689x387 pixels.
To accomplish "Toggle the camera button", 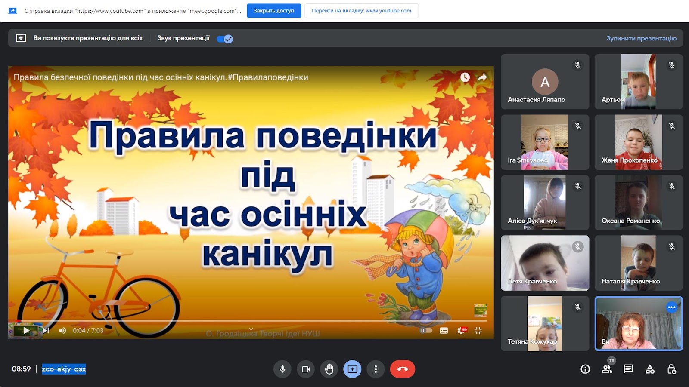I will click(x=306, y=369).
